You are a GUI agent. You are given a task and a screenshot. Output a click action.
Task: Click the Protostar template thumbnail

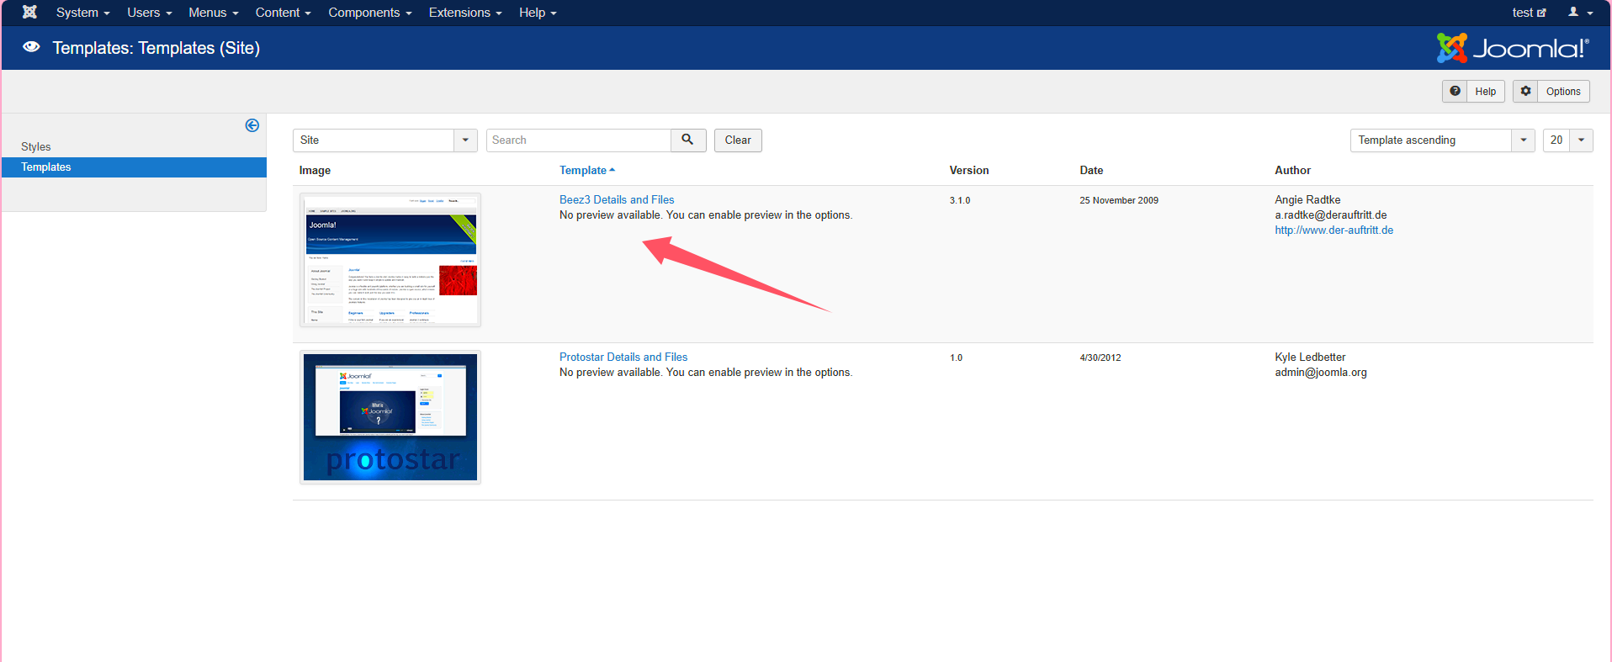click(x=390, y=417)
